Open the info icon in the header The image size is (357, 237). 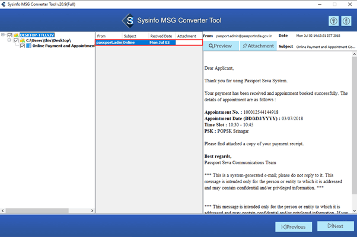click(346, 21)
